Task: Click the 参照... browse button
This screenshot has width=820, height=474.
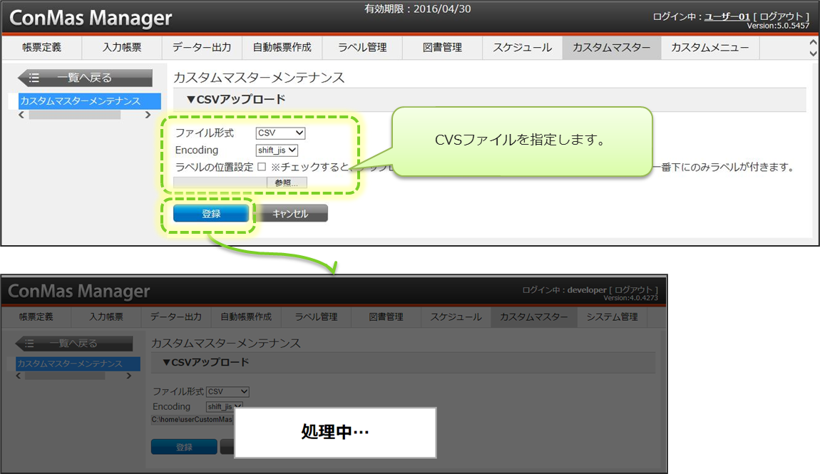Action: [287, 182]
